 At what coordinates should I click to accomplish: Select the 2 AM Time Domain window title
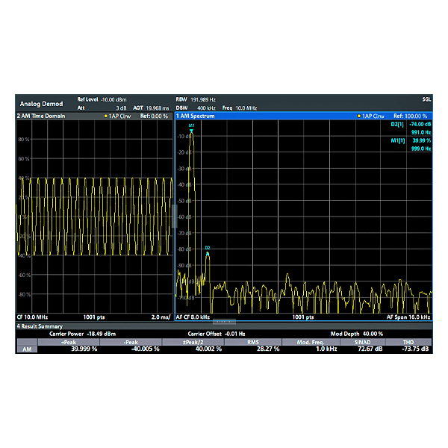coord(41,116)
